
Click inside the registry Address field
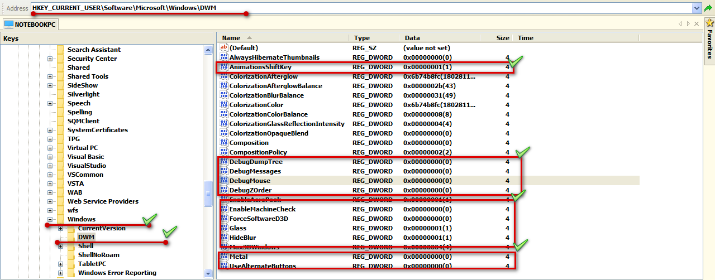click(362, 8)
